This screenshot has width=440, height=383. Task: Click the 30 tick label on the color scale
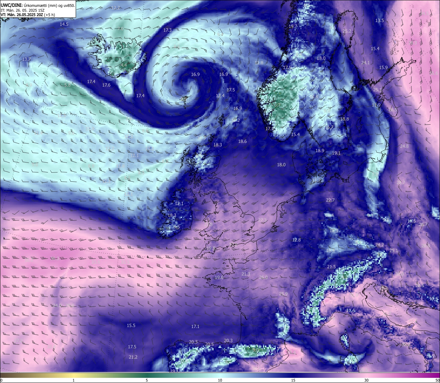coord(366,380)
